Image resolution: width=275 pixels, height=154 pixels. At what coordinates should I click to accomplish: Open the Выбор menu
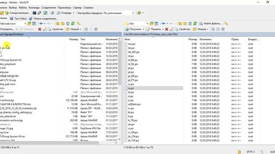pos(13,8)
